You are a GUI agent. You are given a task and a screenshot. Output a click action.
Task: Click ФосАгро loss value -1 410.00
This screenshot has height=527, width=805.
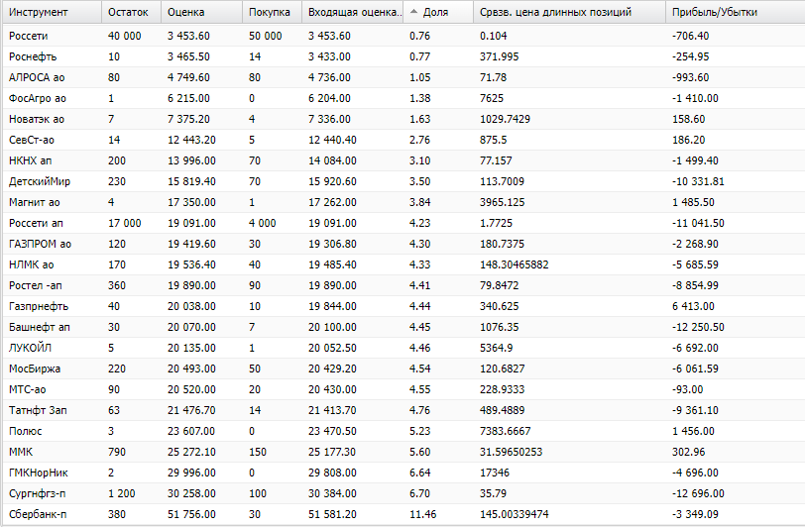click(695, 98)
